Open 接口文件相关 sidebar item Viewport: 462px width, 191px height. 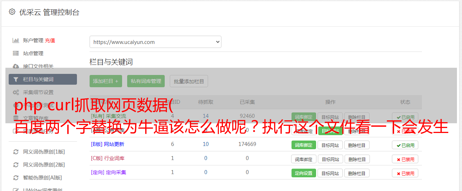(x=38, y=66)
